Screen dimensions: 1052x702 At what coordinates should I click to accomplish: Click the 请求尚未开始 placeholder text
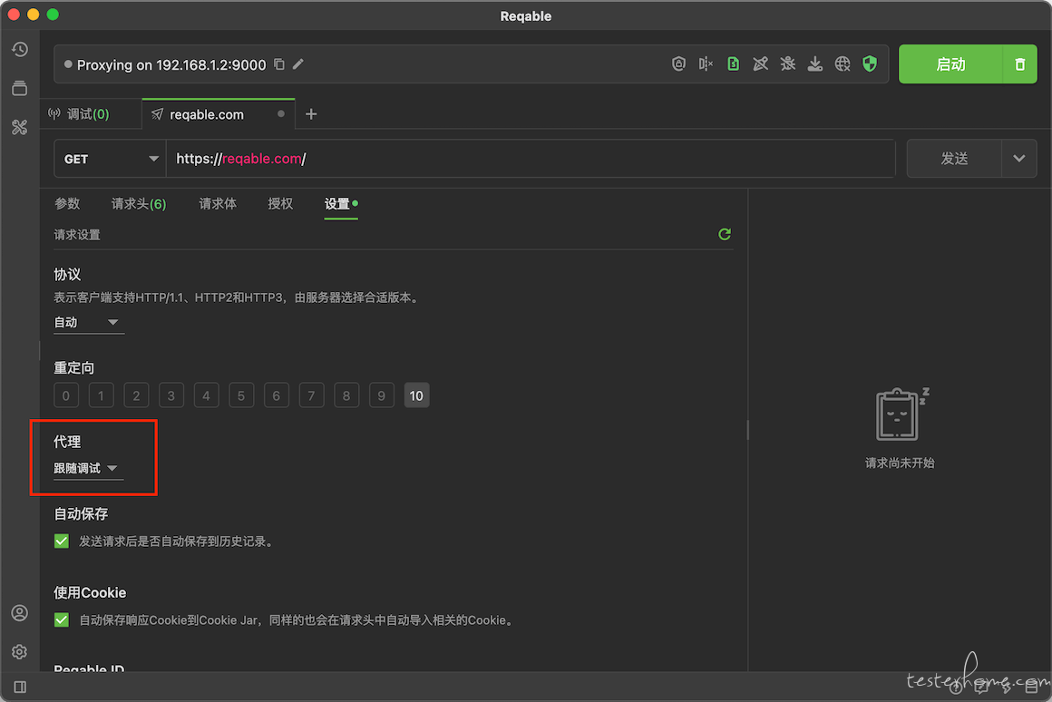point(899,463)
